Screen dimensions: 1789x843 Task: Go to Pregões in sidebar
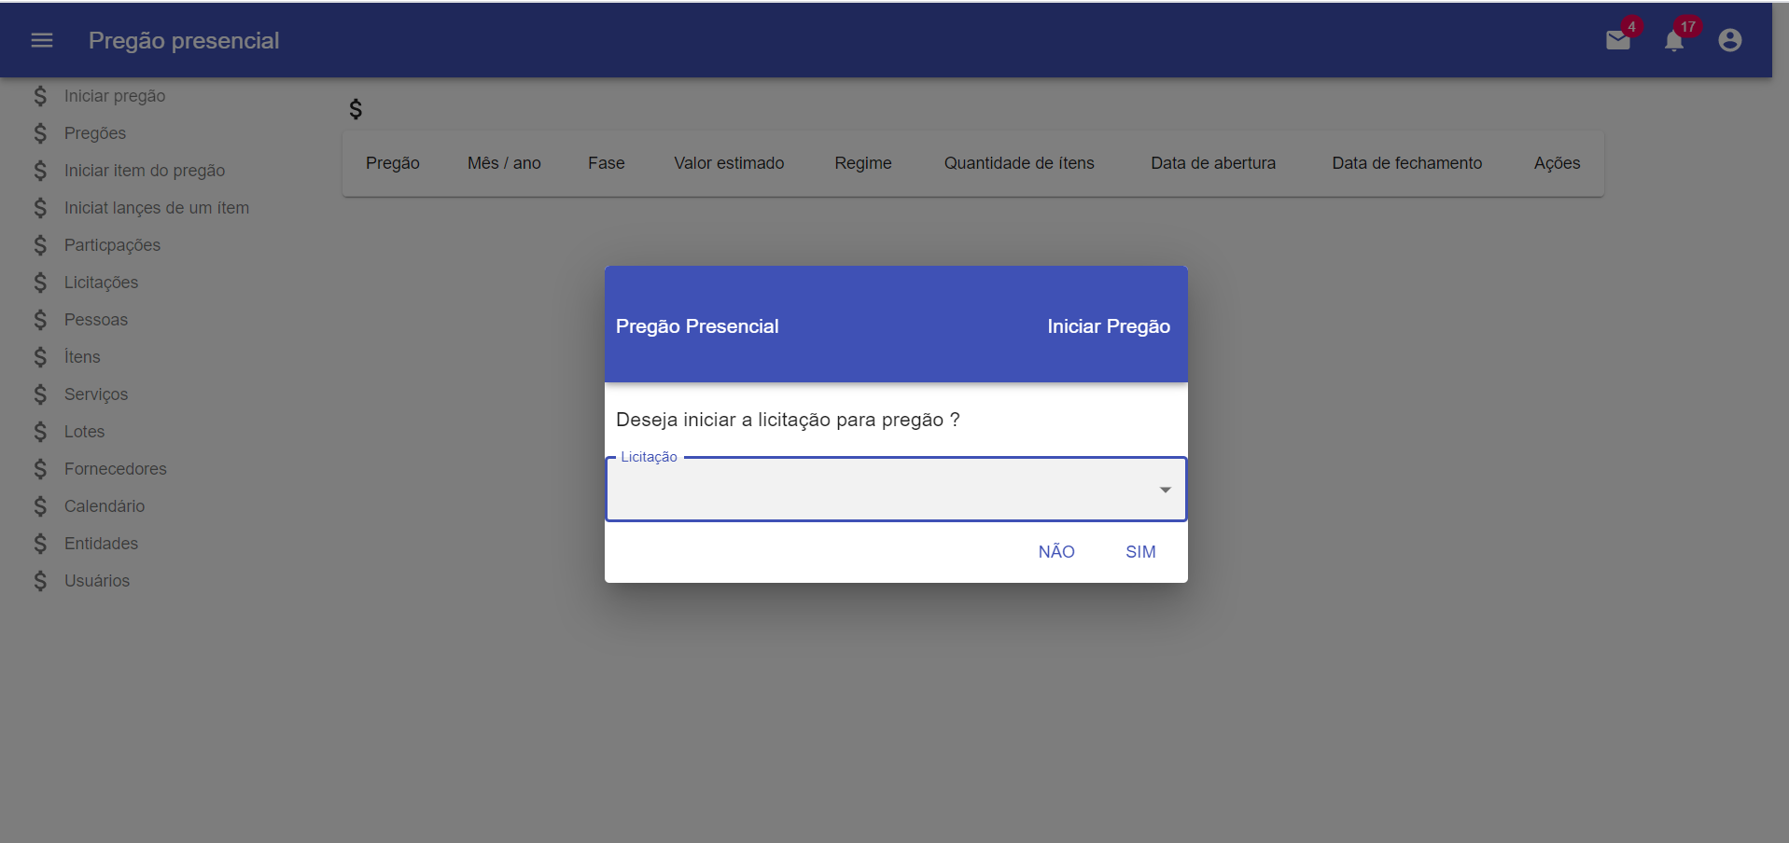[x=95, y=133]
